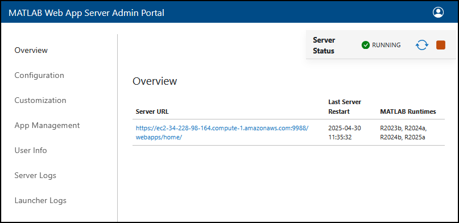Select the 2025-04-30 11:35:32 restart time

point(345,133)
